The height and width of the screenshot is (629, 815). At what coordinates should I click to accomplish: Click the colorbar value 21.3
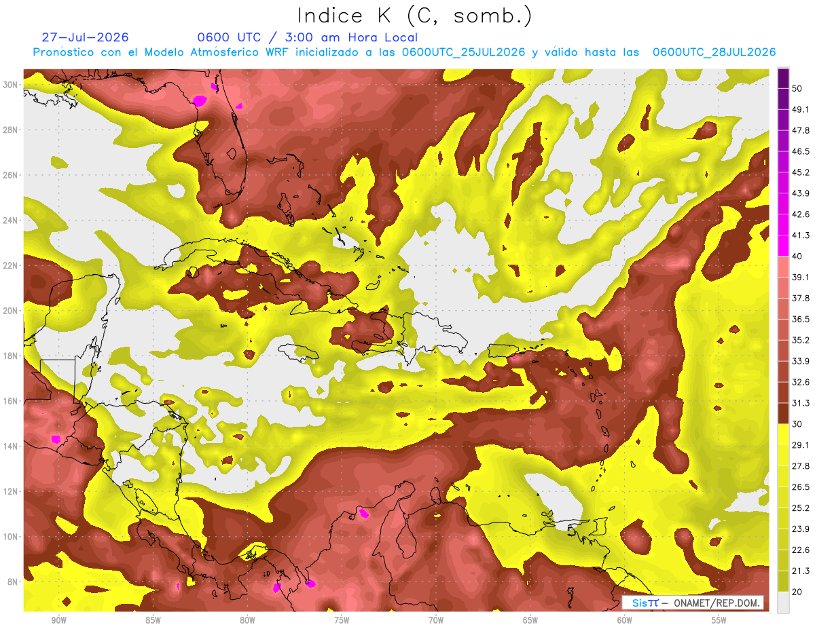[x=801, y=571]
